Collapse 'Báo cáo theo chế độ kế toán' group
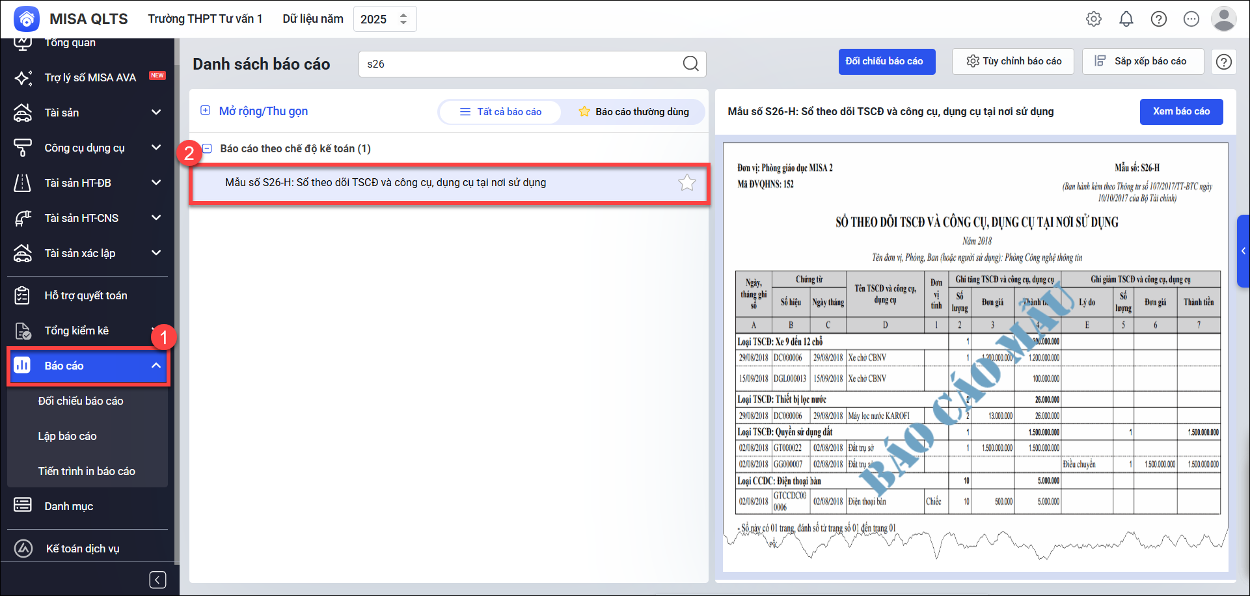 (x=207, y=148)
